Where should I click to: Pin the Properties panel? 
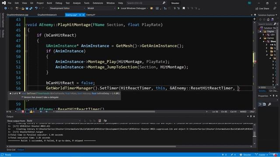point(273,96)
